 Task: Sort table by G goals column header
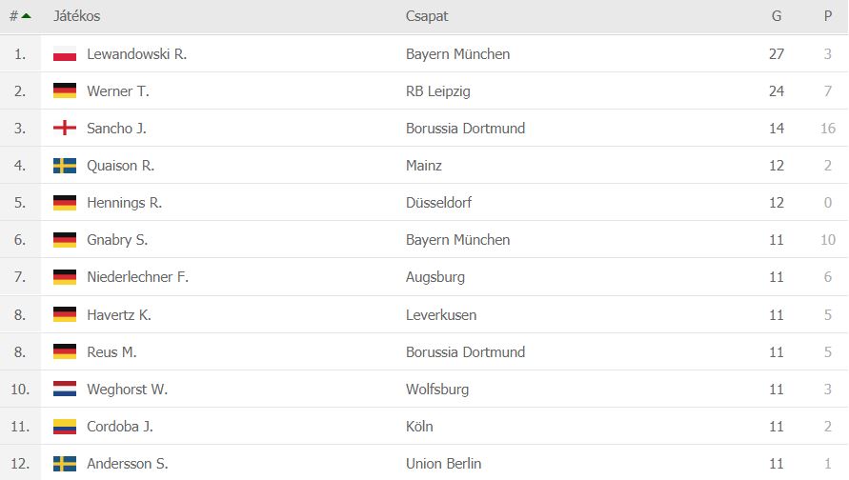(x=777, y=16)
